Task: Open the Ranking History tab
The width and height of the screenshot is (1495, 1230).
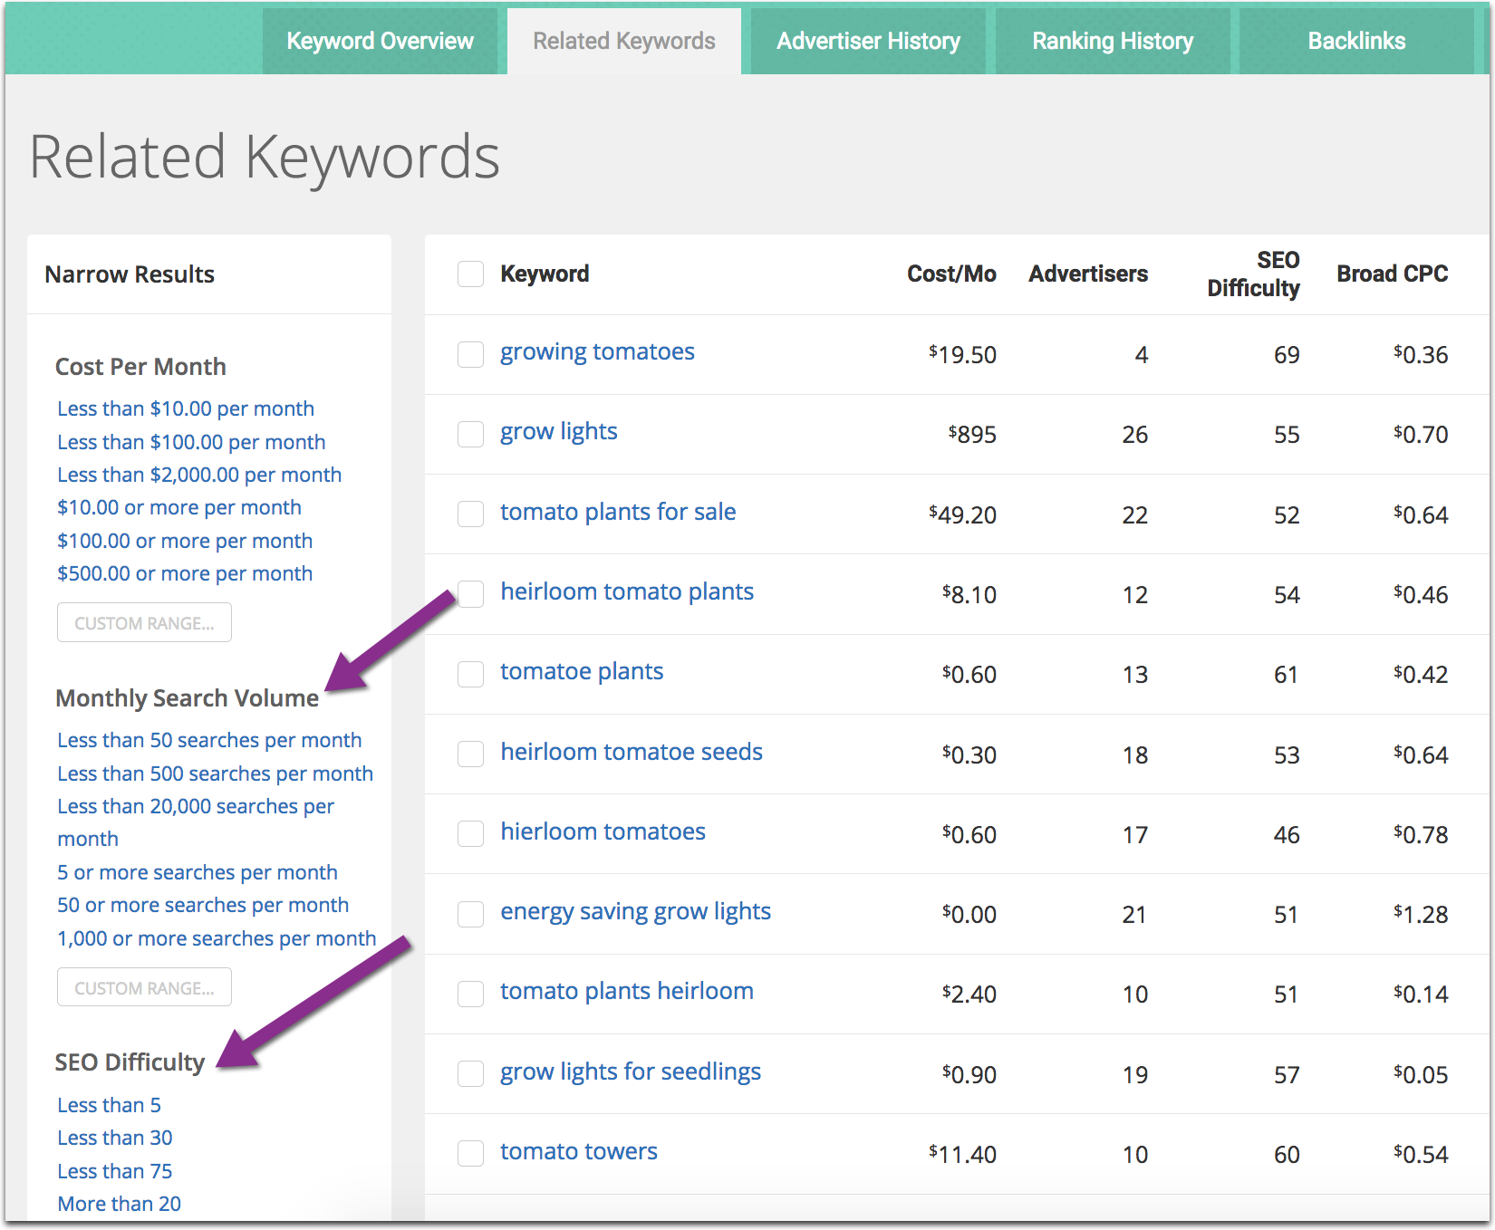Action: coord(1113,40)
